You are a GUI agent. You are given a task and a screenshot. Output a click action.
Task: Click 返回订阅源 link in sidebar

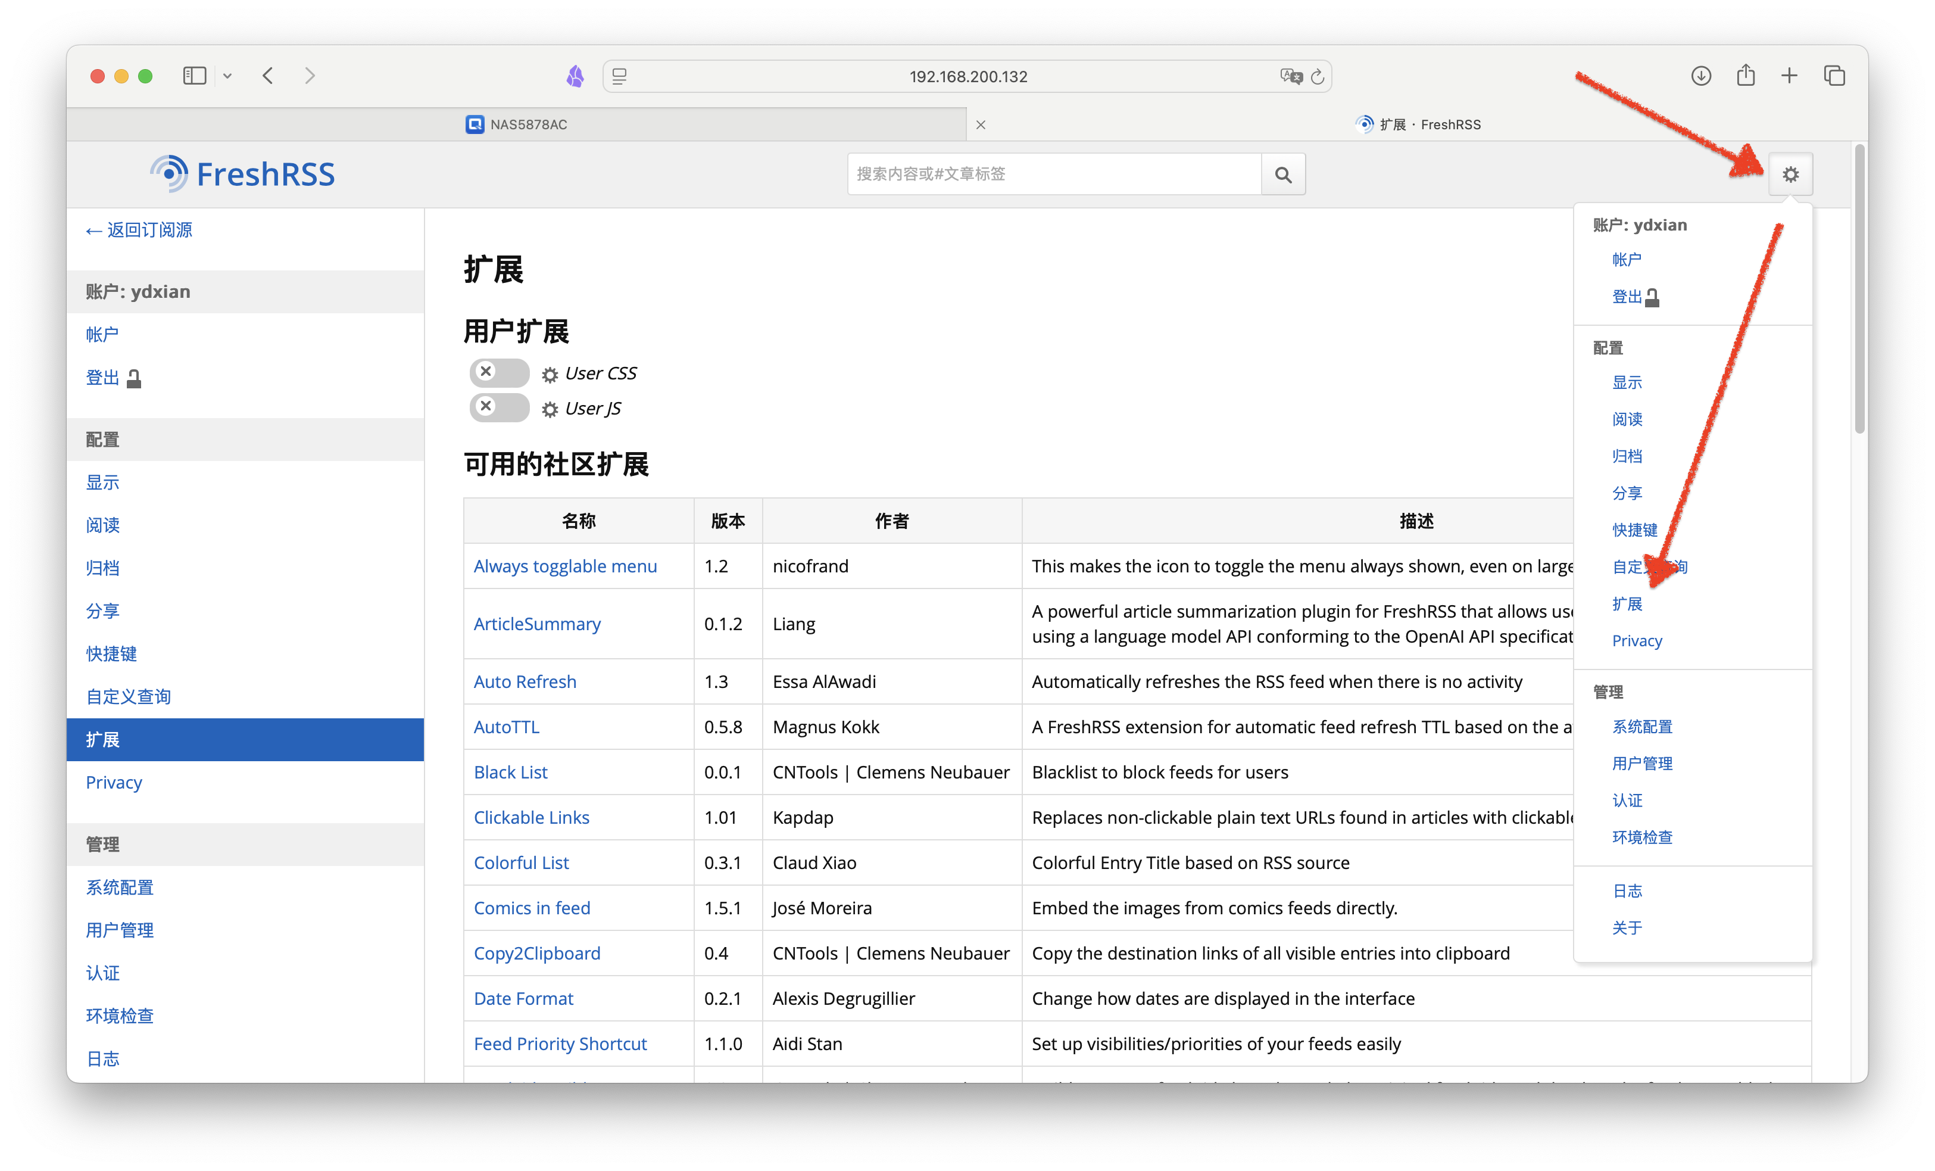coord(139,229)
